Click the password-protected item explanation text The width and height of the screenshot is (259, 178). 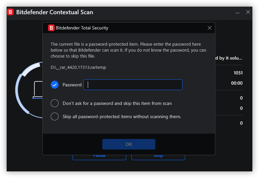point(129,50)
